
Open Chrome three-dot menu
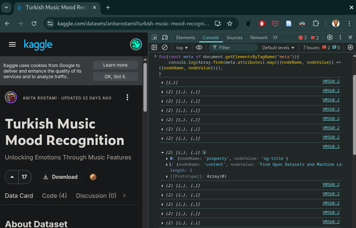349,23
